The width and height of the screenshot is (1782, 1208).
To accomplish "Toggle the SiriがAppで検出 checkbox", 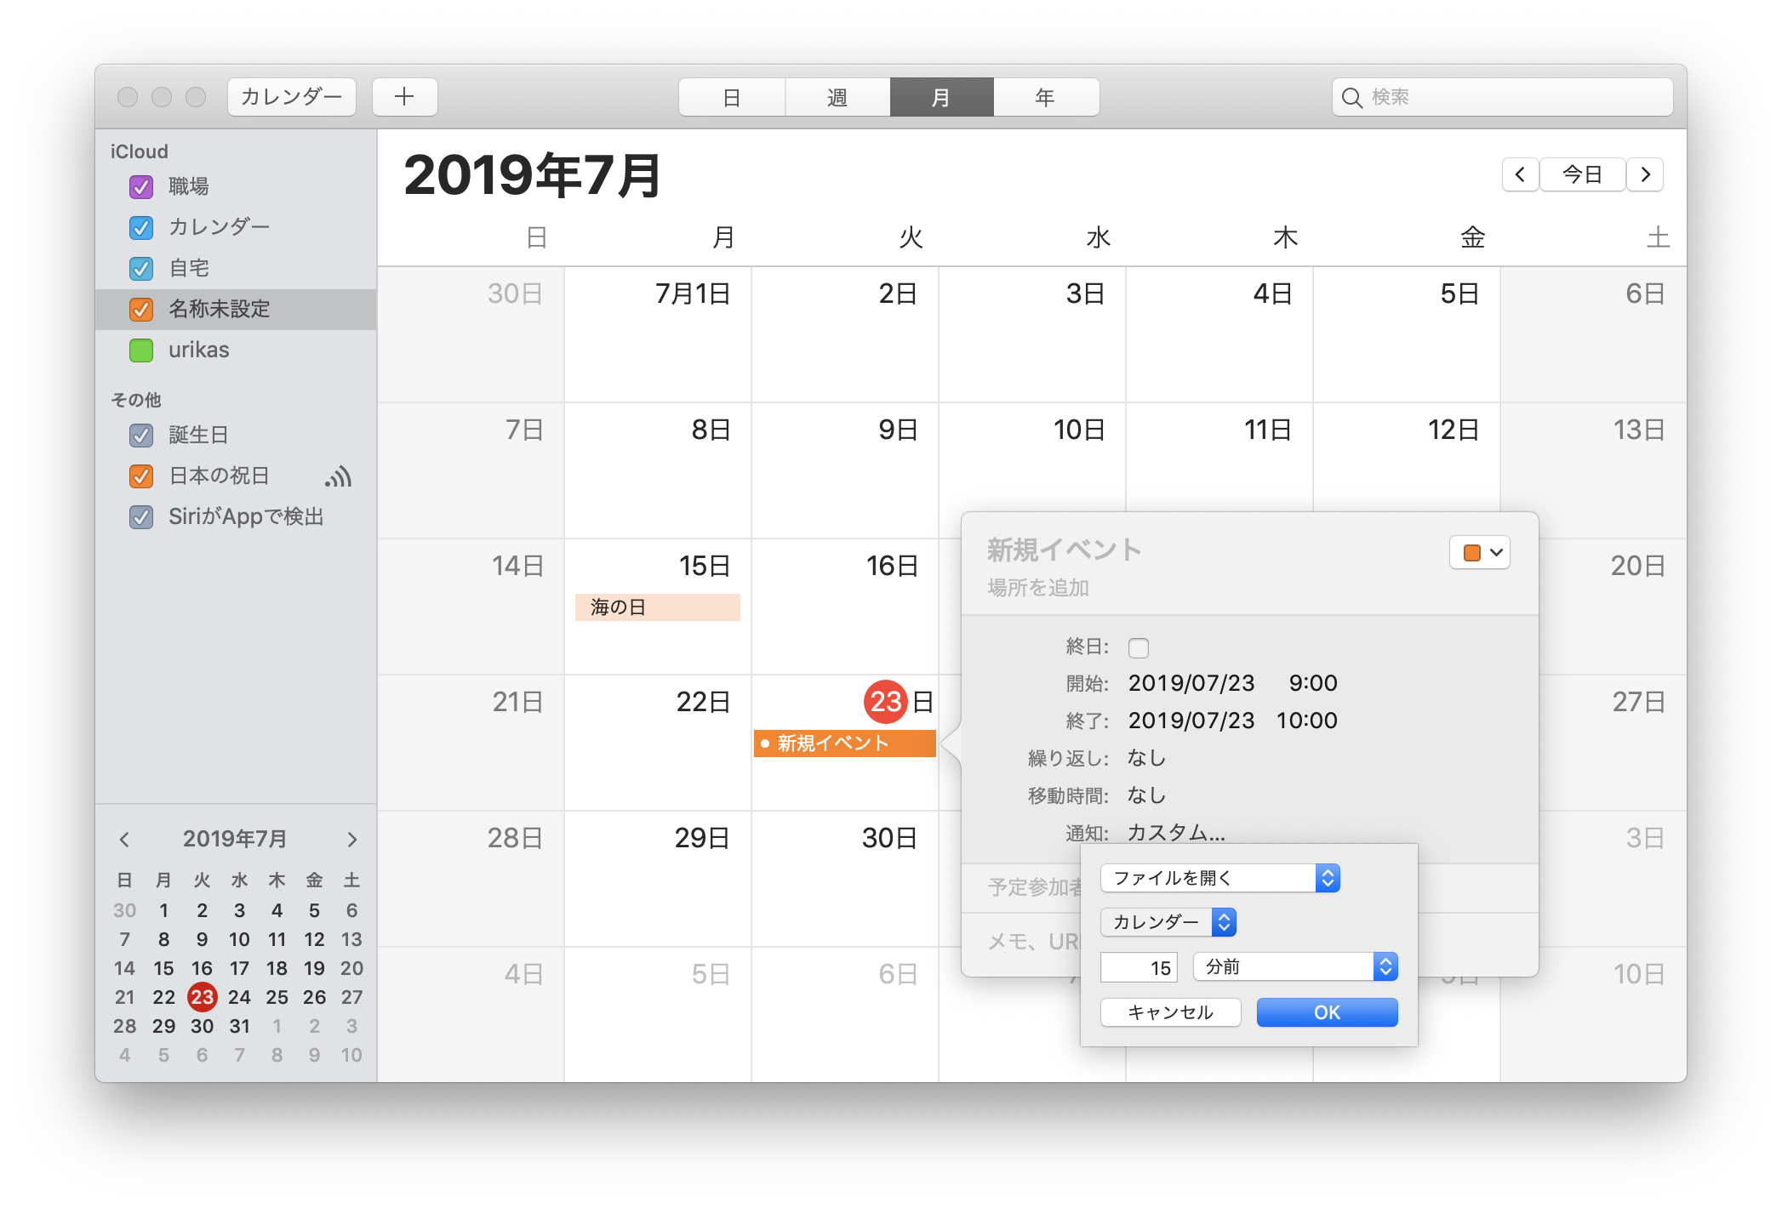I will coord(141,516).
